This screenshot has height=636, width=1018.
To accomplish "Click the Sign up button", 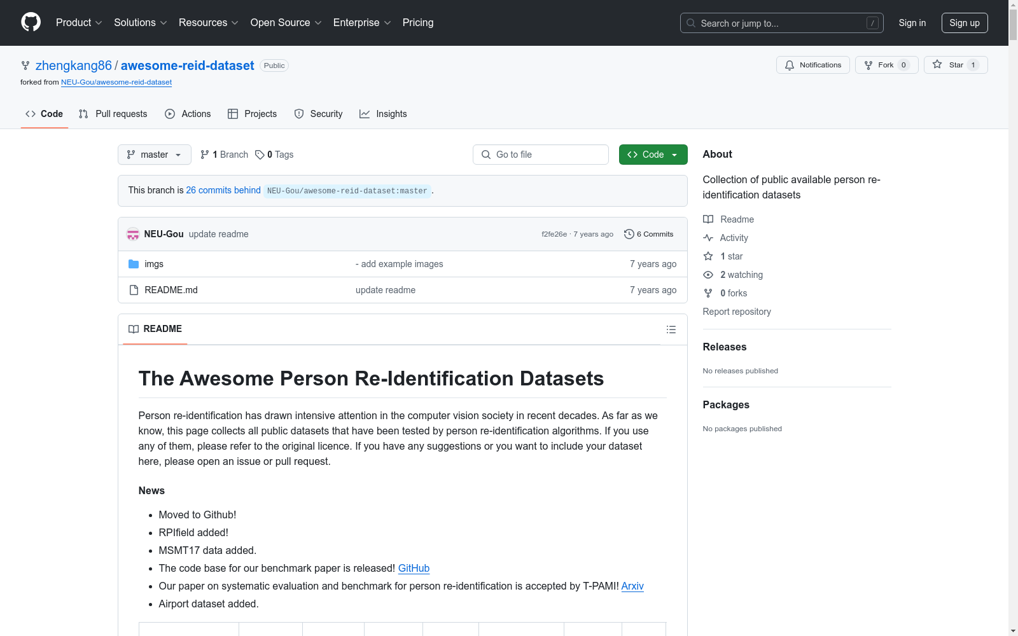I will pos(965,23).
